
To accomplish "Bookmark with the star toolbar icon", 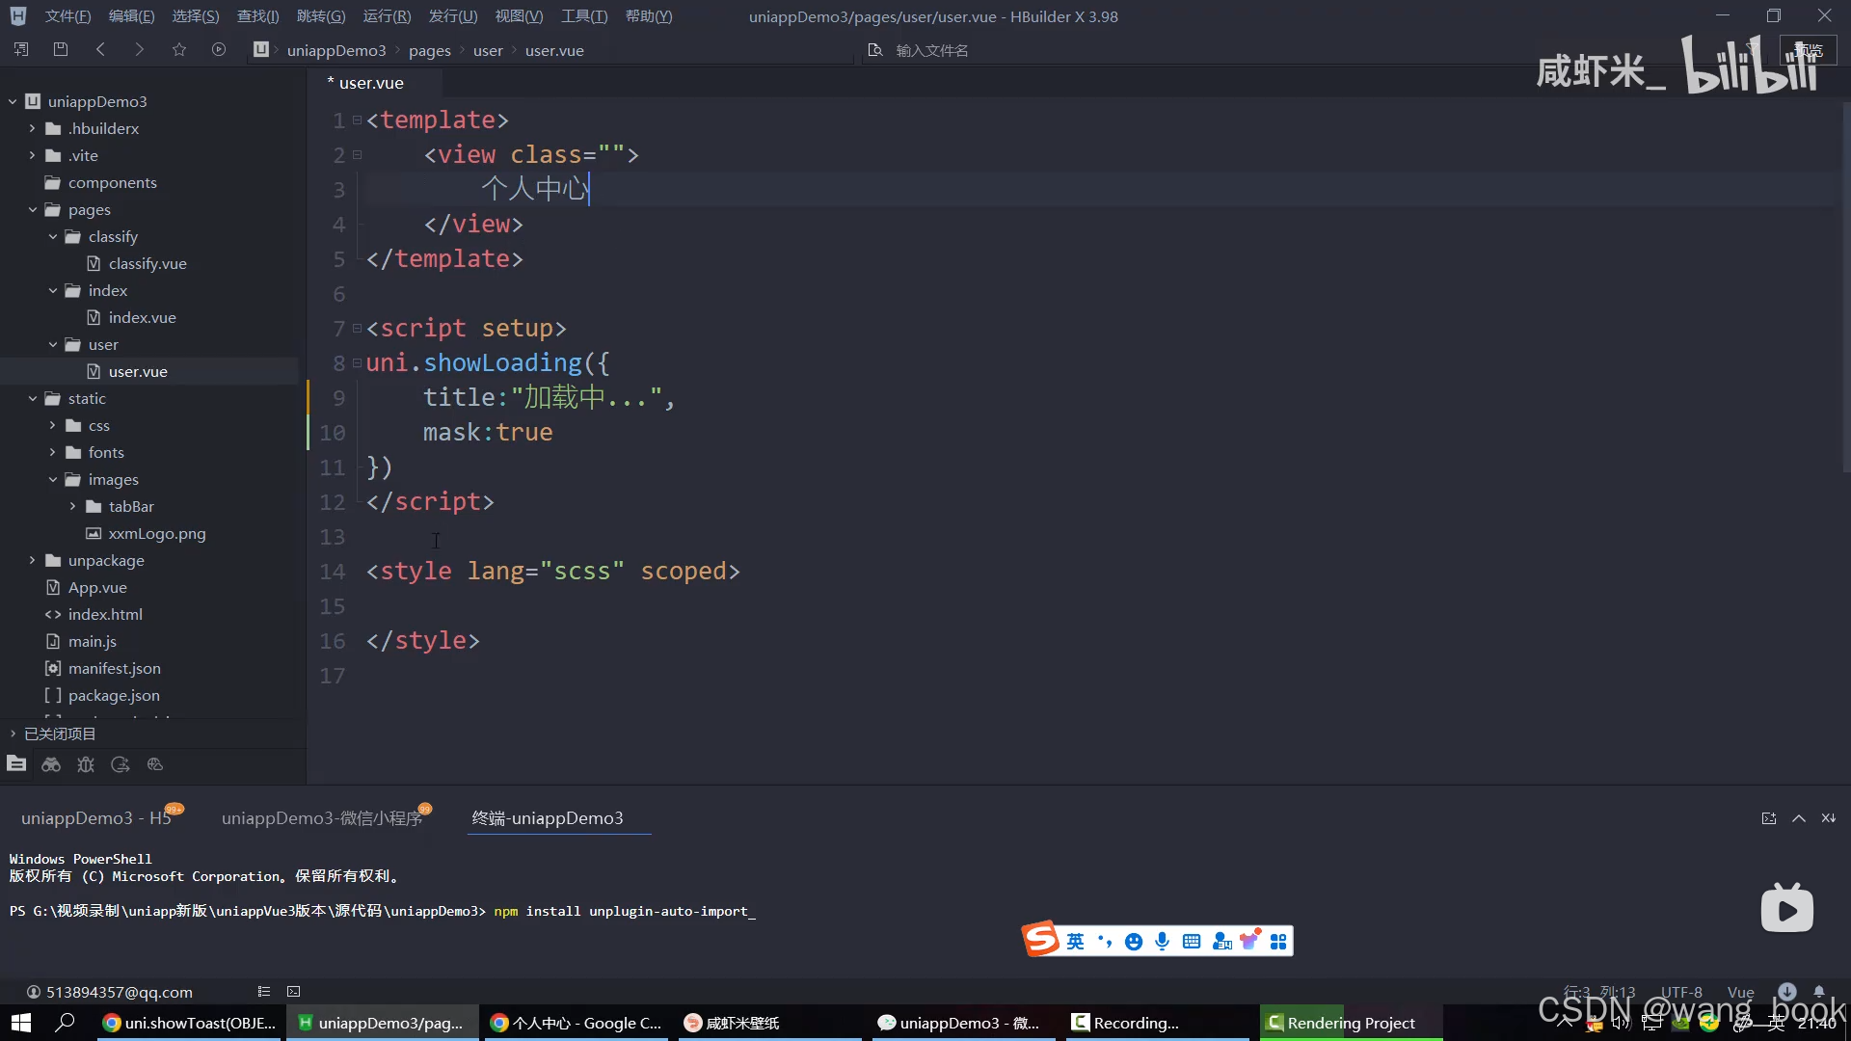I will pyautogui.click(x=179, y=50).
